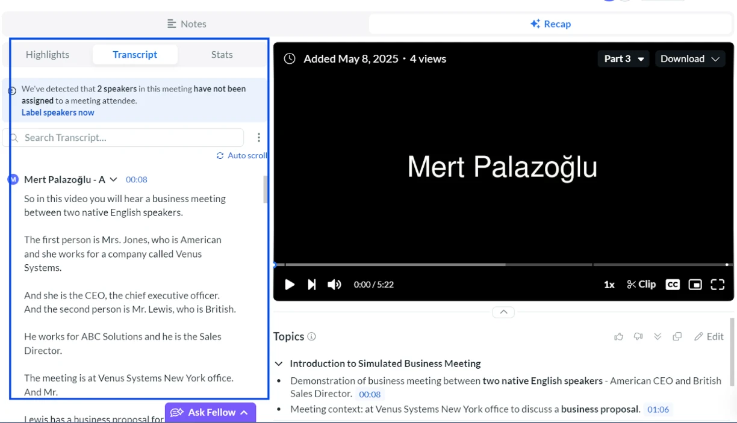This screenshot has width=737, height=423.
Task: Toggle closed captions on video
Action: [x=673, y=285]
